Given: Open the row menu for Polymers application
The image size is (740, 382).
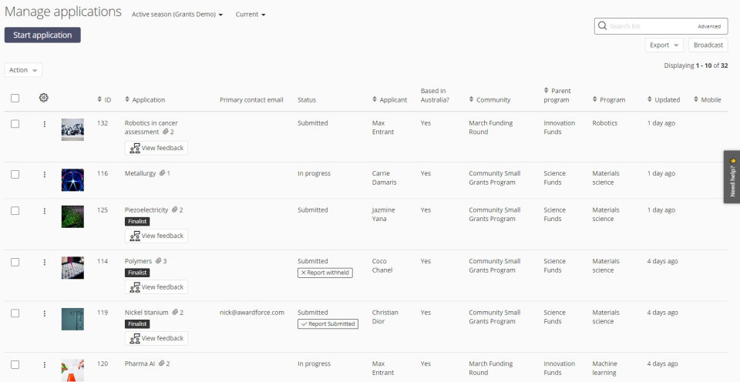Looking at the screenshot, I should pyautogui.click(x=44, y=263).
